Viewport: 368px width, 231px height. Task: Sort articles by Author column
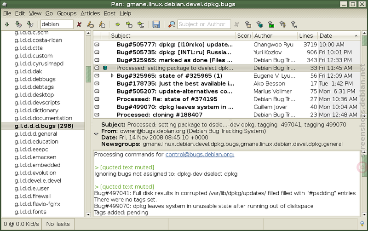tap(275, 36)
